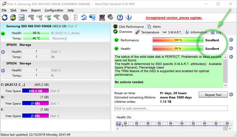The height and width of the screenshot is (137, 237).
Task: Click the Health 99 % gradient bar
Action: point(178,49)
